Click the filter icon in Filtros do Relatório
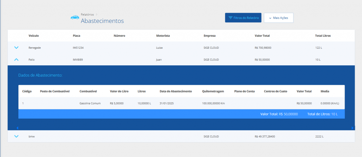This screenshot has width=362, height=157. tap(230, 18)
